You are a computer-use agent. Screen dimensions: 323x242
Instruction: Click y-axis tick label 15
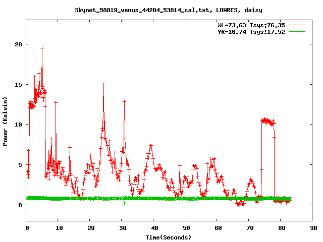[x=19, y=85]
